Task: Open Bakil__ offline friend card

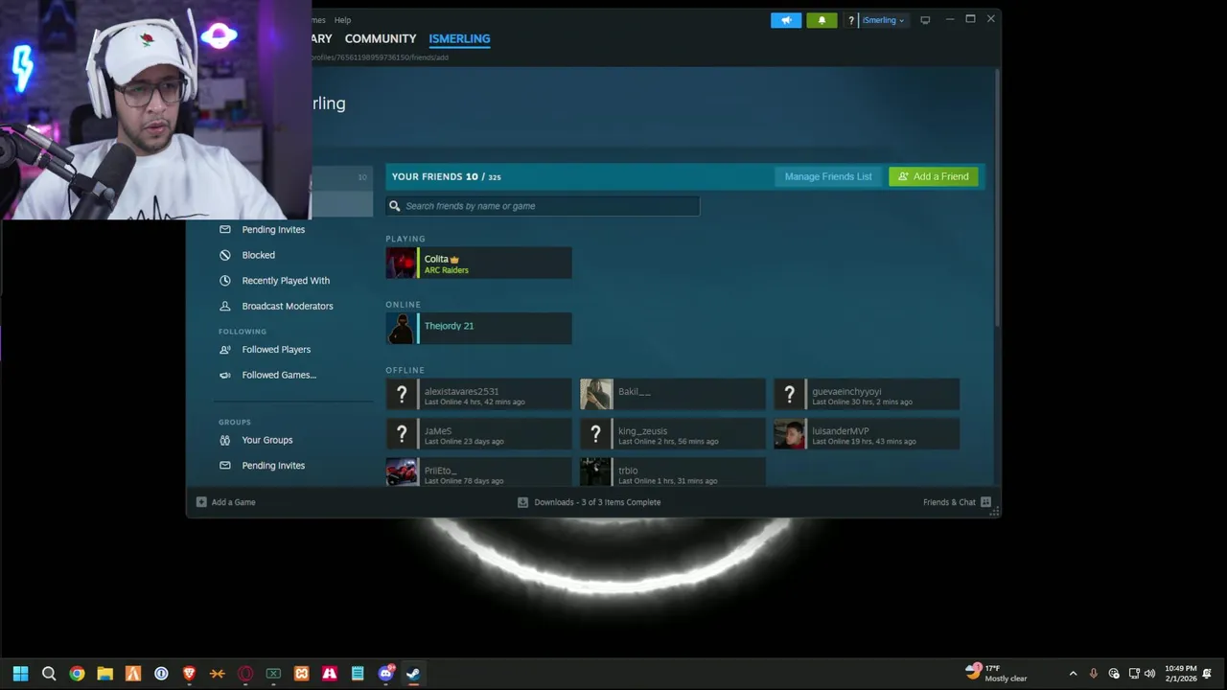Action: (x=673, y=395)
